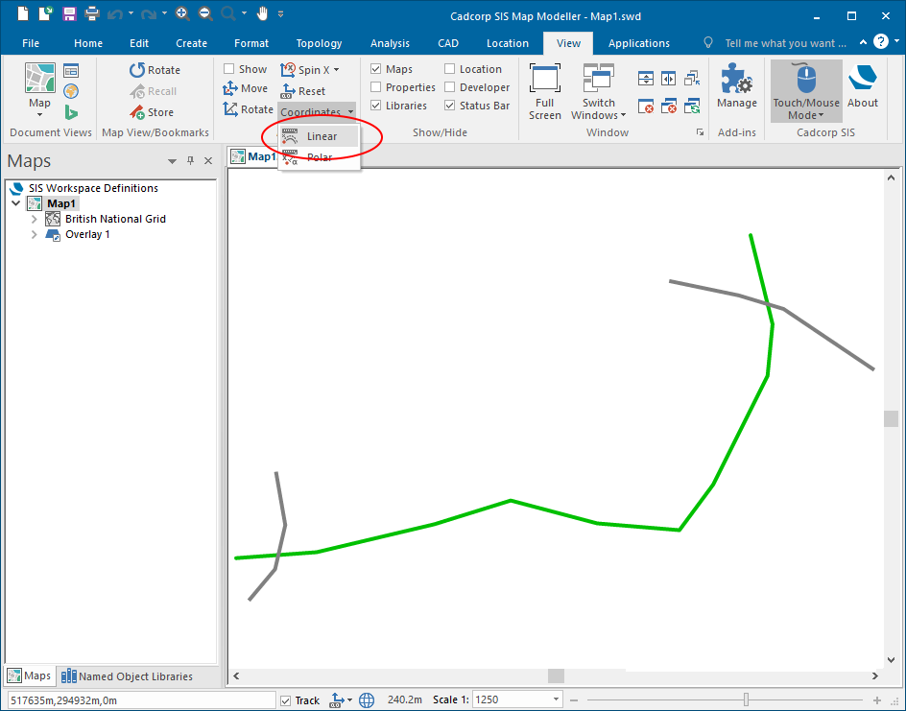
Task: Click the Full Screen icon
Action: pos(544,80)
